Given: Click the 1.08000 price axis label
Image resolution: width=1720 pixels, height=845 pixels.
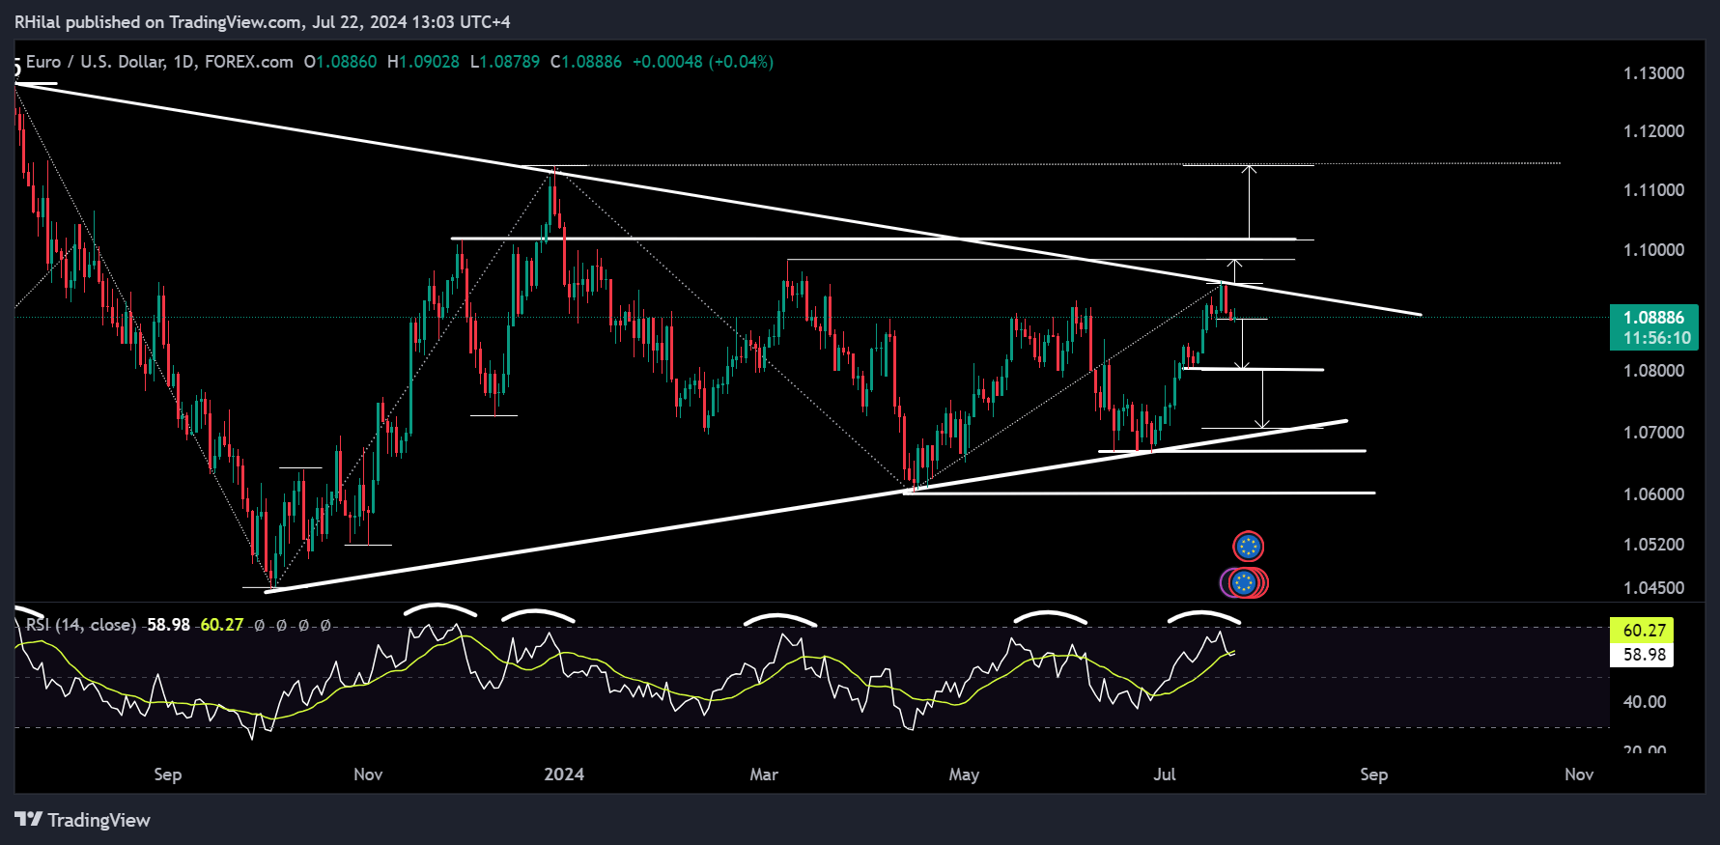Looking at the screenshot, I should (1653, 371).
